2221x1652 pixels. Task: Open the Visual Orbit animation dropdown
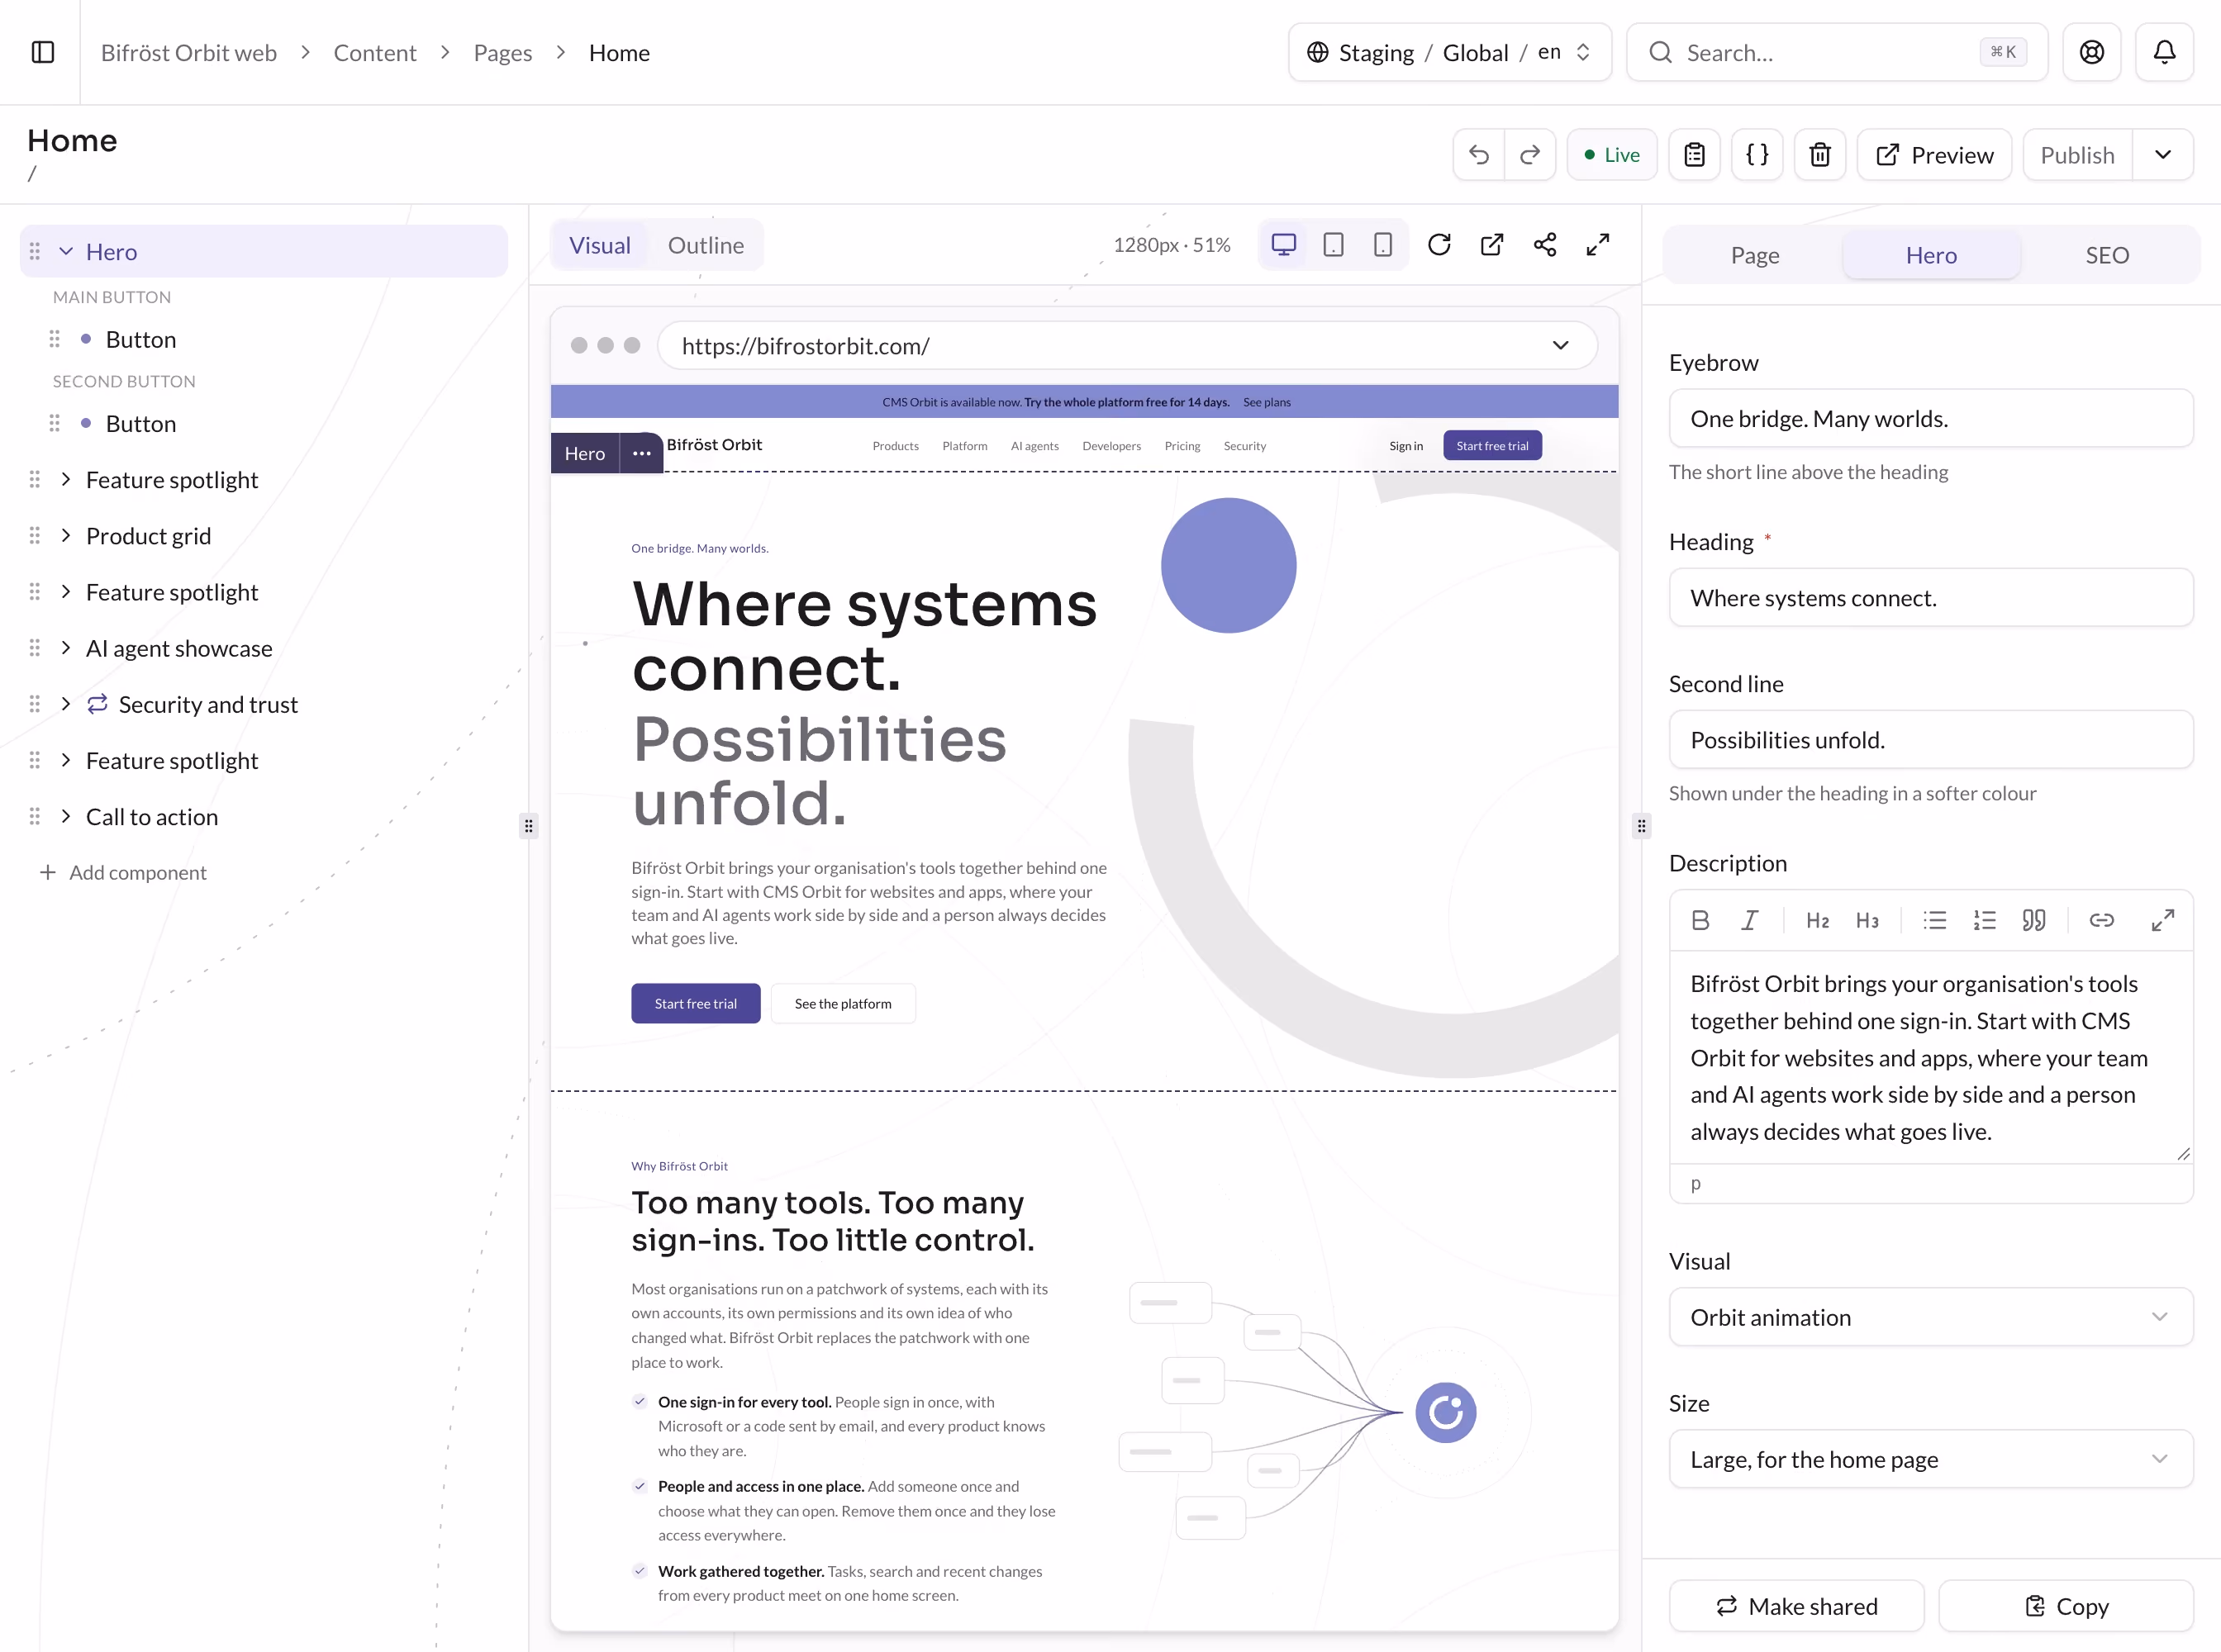coord(1931,1317)
